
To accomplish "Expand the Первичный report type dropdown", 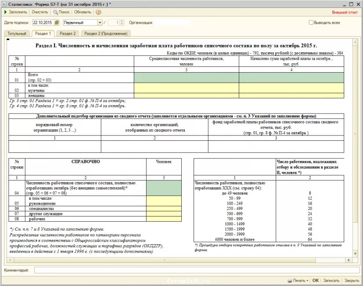I will [100, 22].
